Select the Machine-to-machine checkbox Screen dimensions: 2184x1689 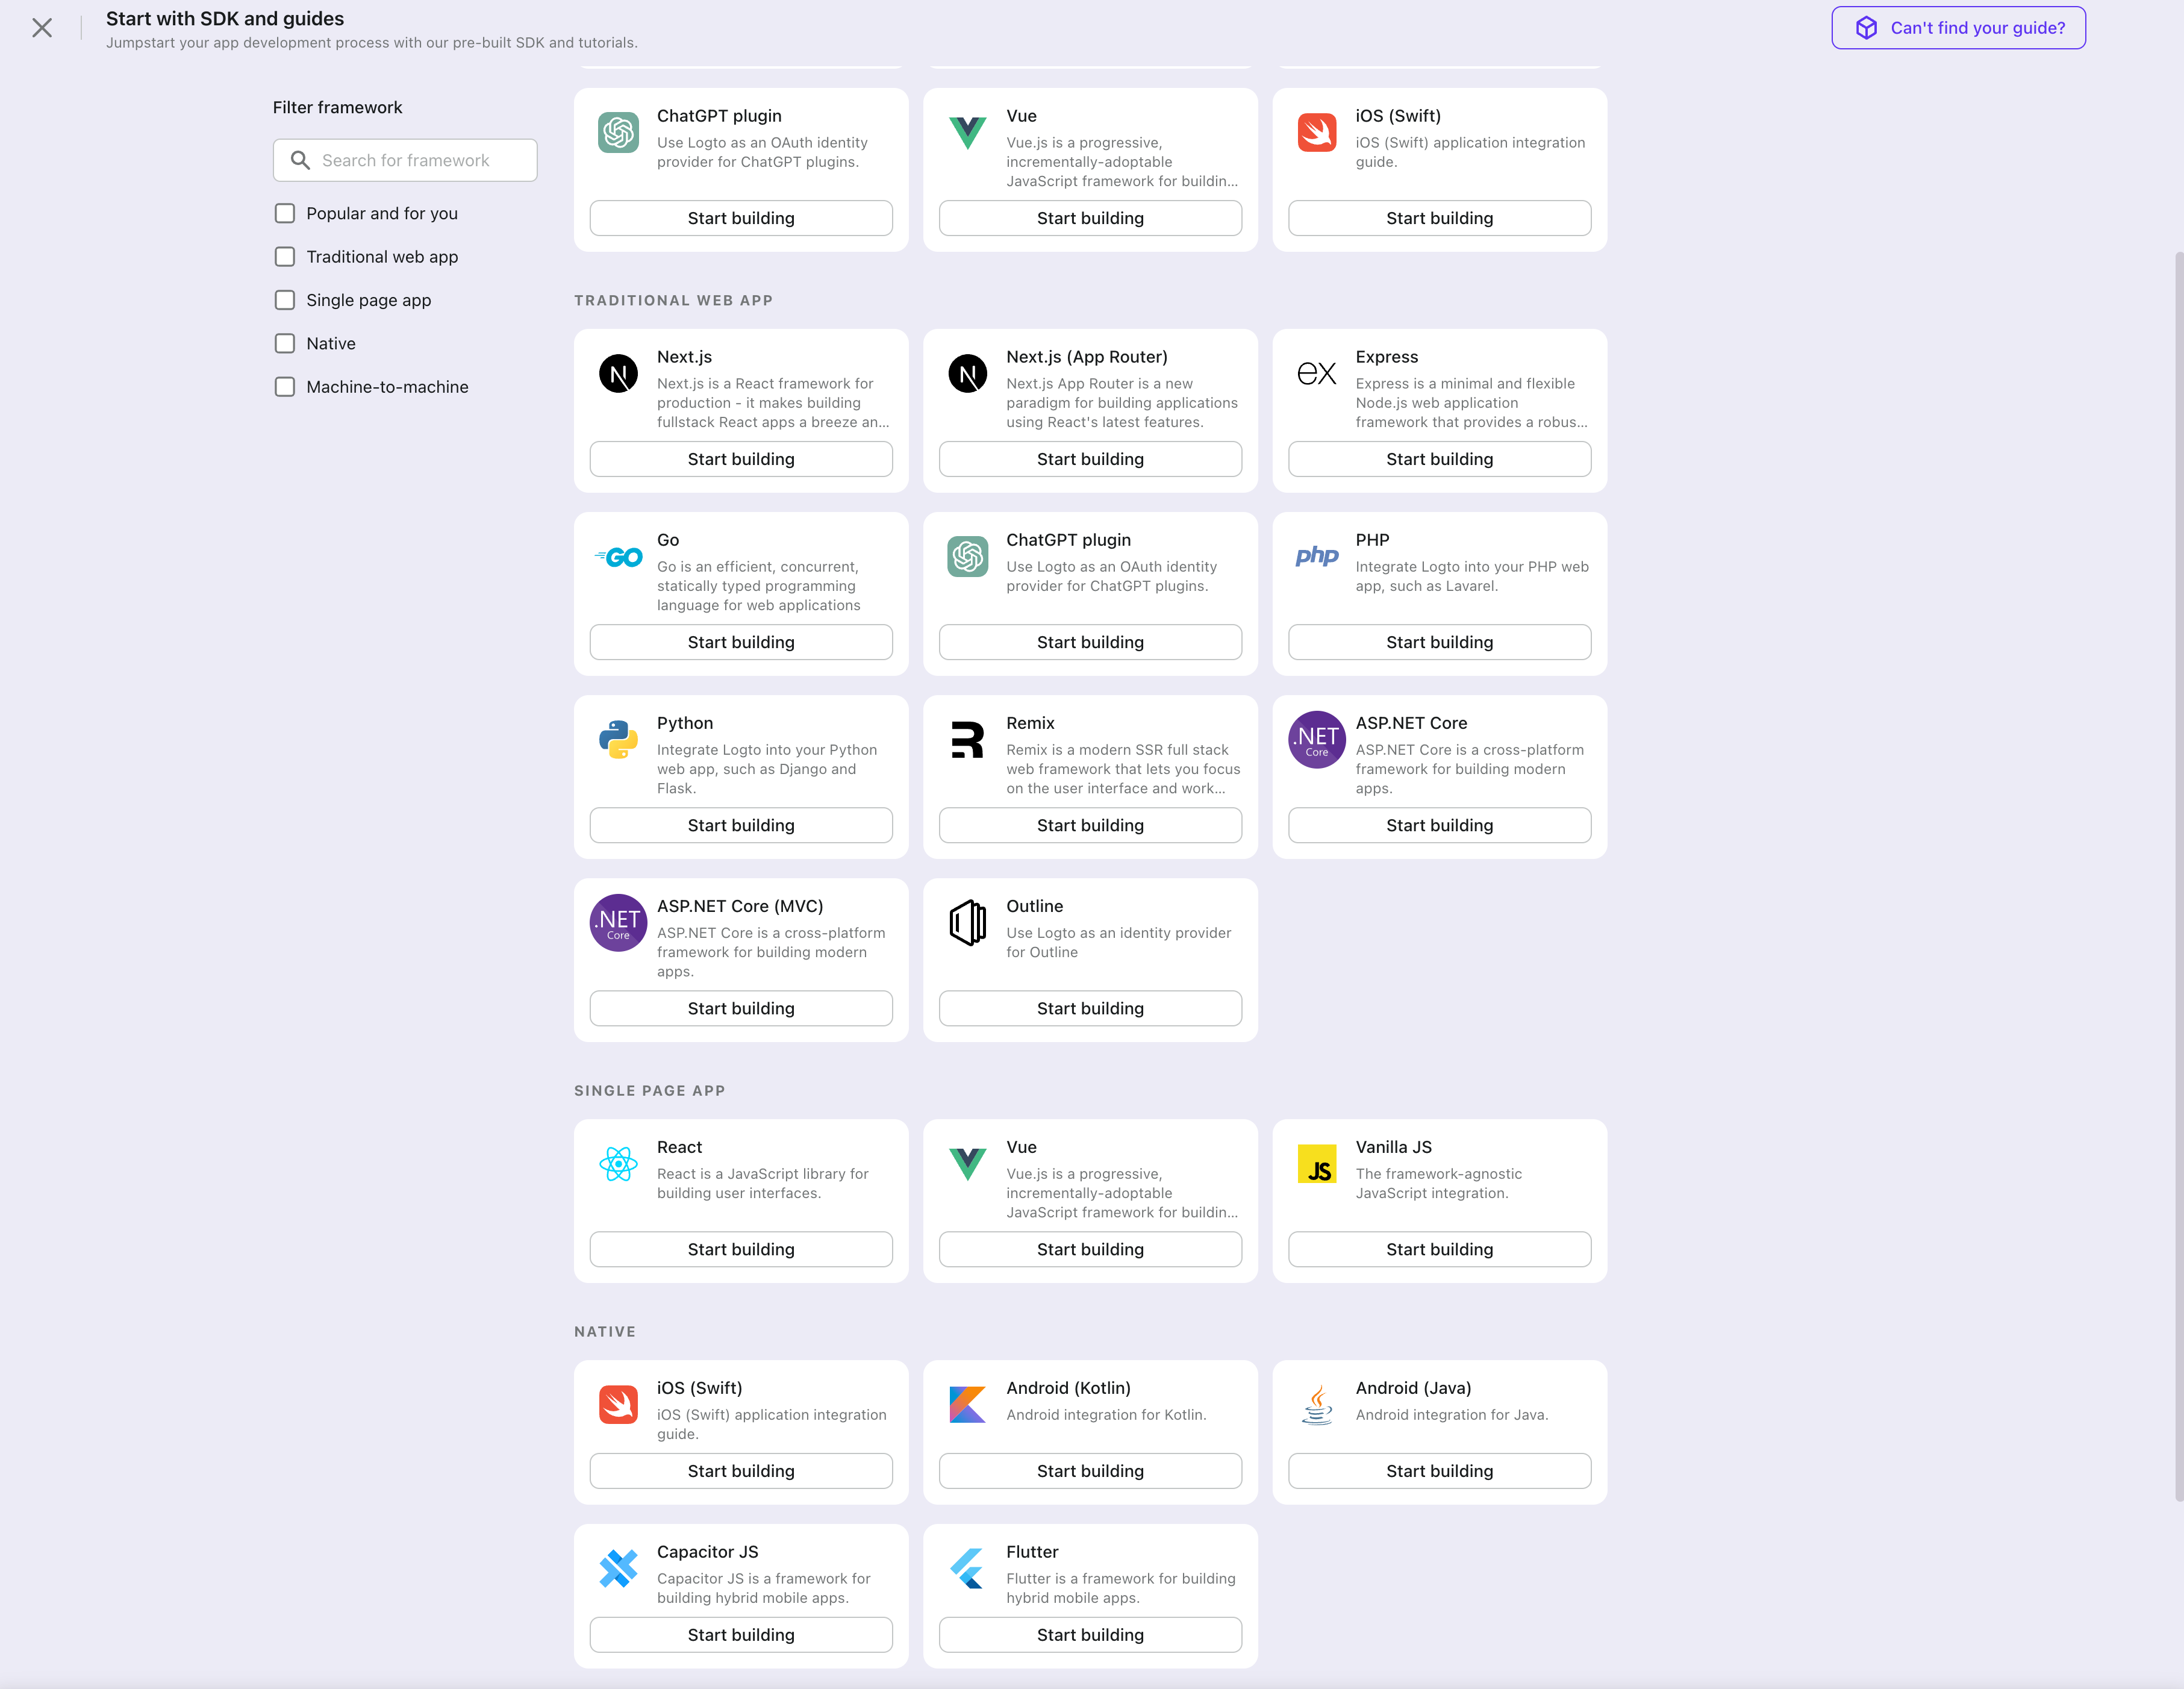pyautogui.click(x=285, y=387)
